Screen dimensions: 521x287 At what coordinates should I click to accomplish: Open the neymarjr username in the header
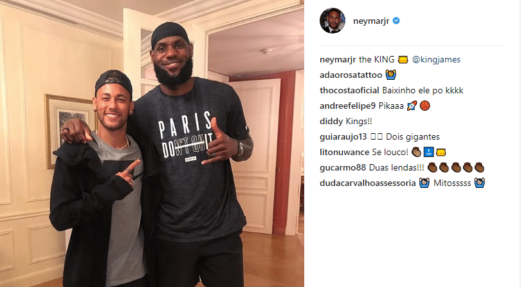tap(371, 21)
